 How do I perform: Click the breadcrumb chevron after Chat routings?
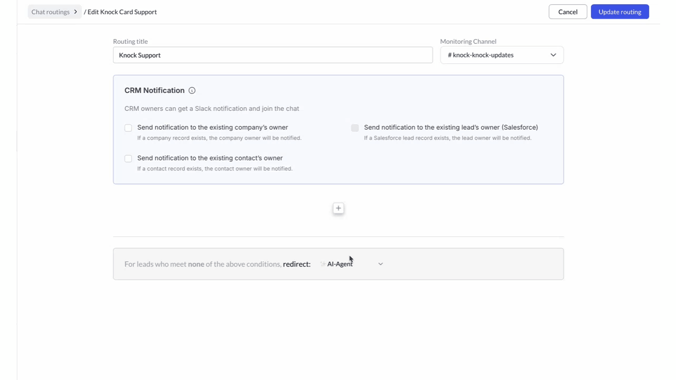pos(76,12)
